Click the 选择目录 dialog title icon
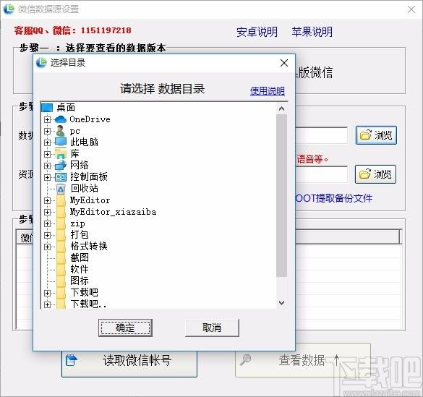The image size is (423, 397). (41, 63)
